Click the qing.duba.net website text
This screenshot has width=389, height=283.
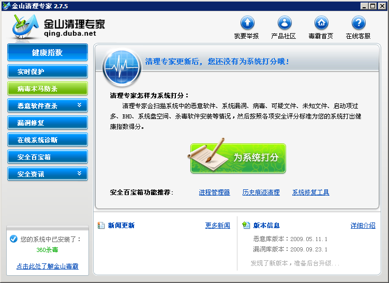70,34
